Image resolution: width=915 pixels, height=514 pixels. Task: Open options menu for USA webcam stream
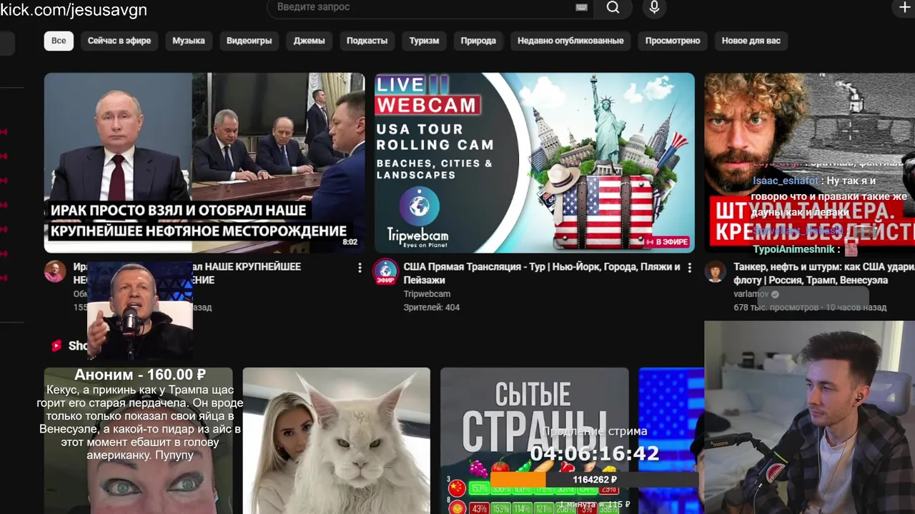[689, 268]
